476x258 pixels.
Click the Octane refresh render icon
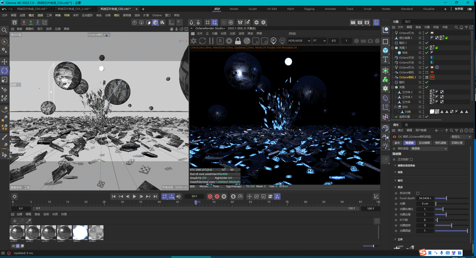click(x=203, y=40)
